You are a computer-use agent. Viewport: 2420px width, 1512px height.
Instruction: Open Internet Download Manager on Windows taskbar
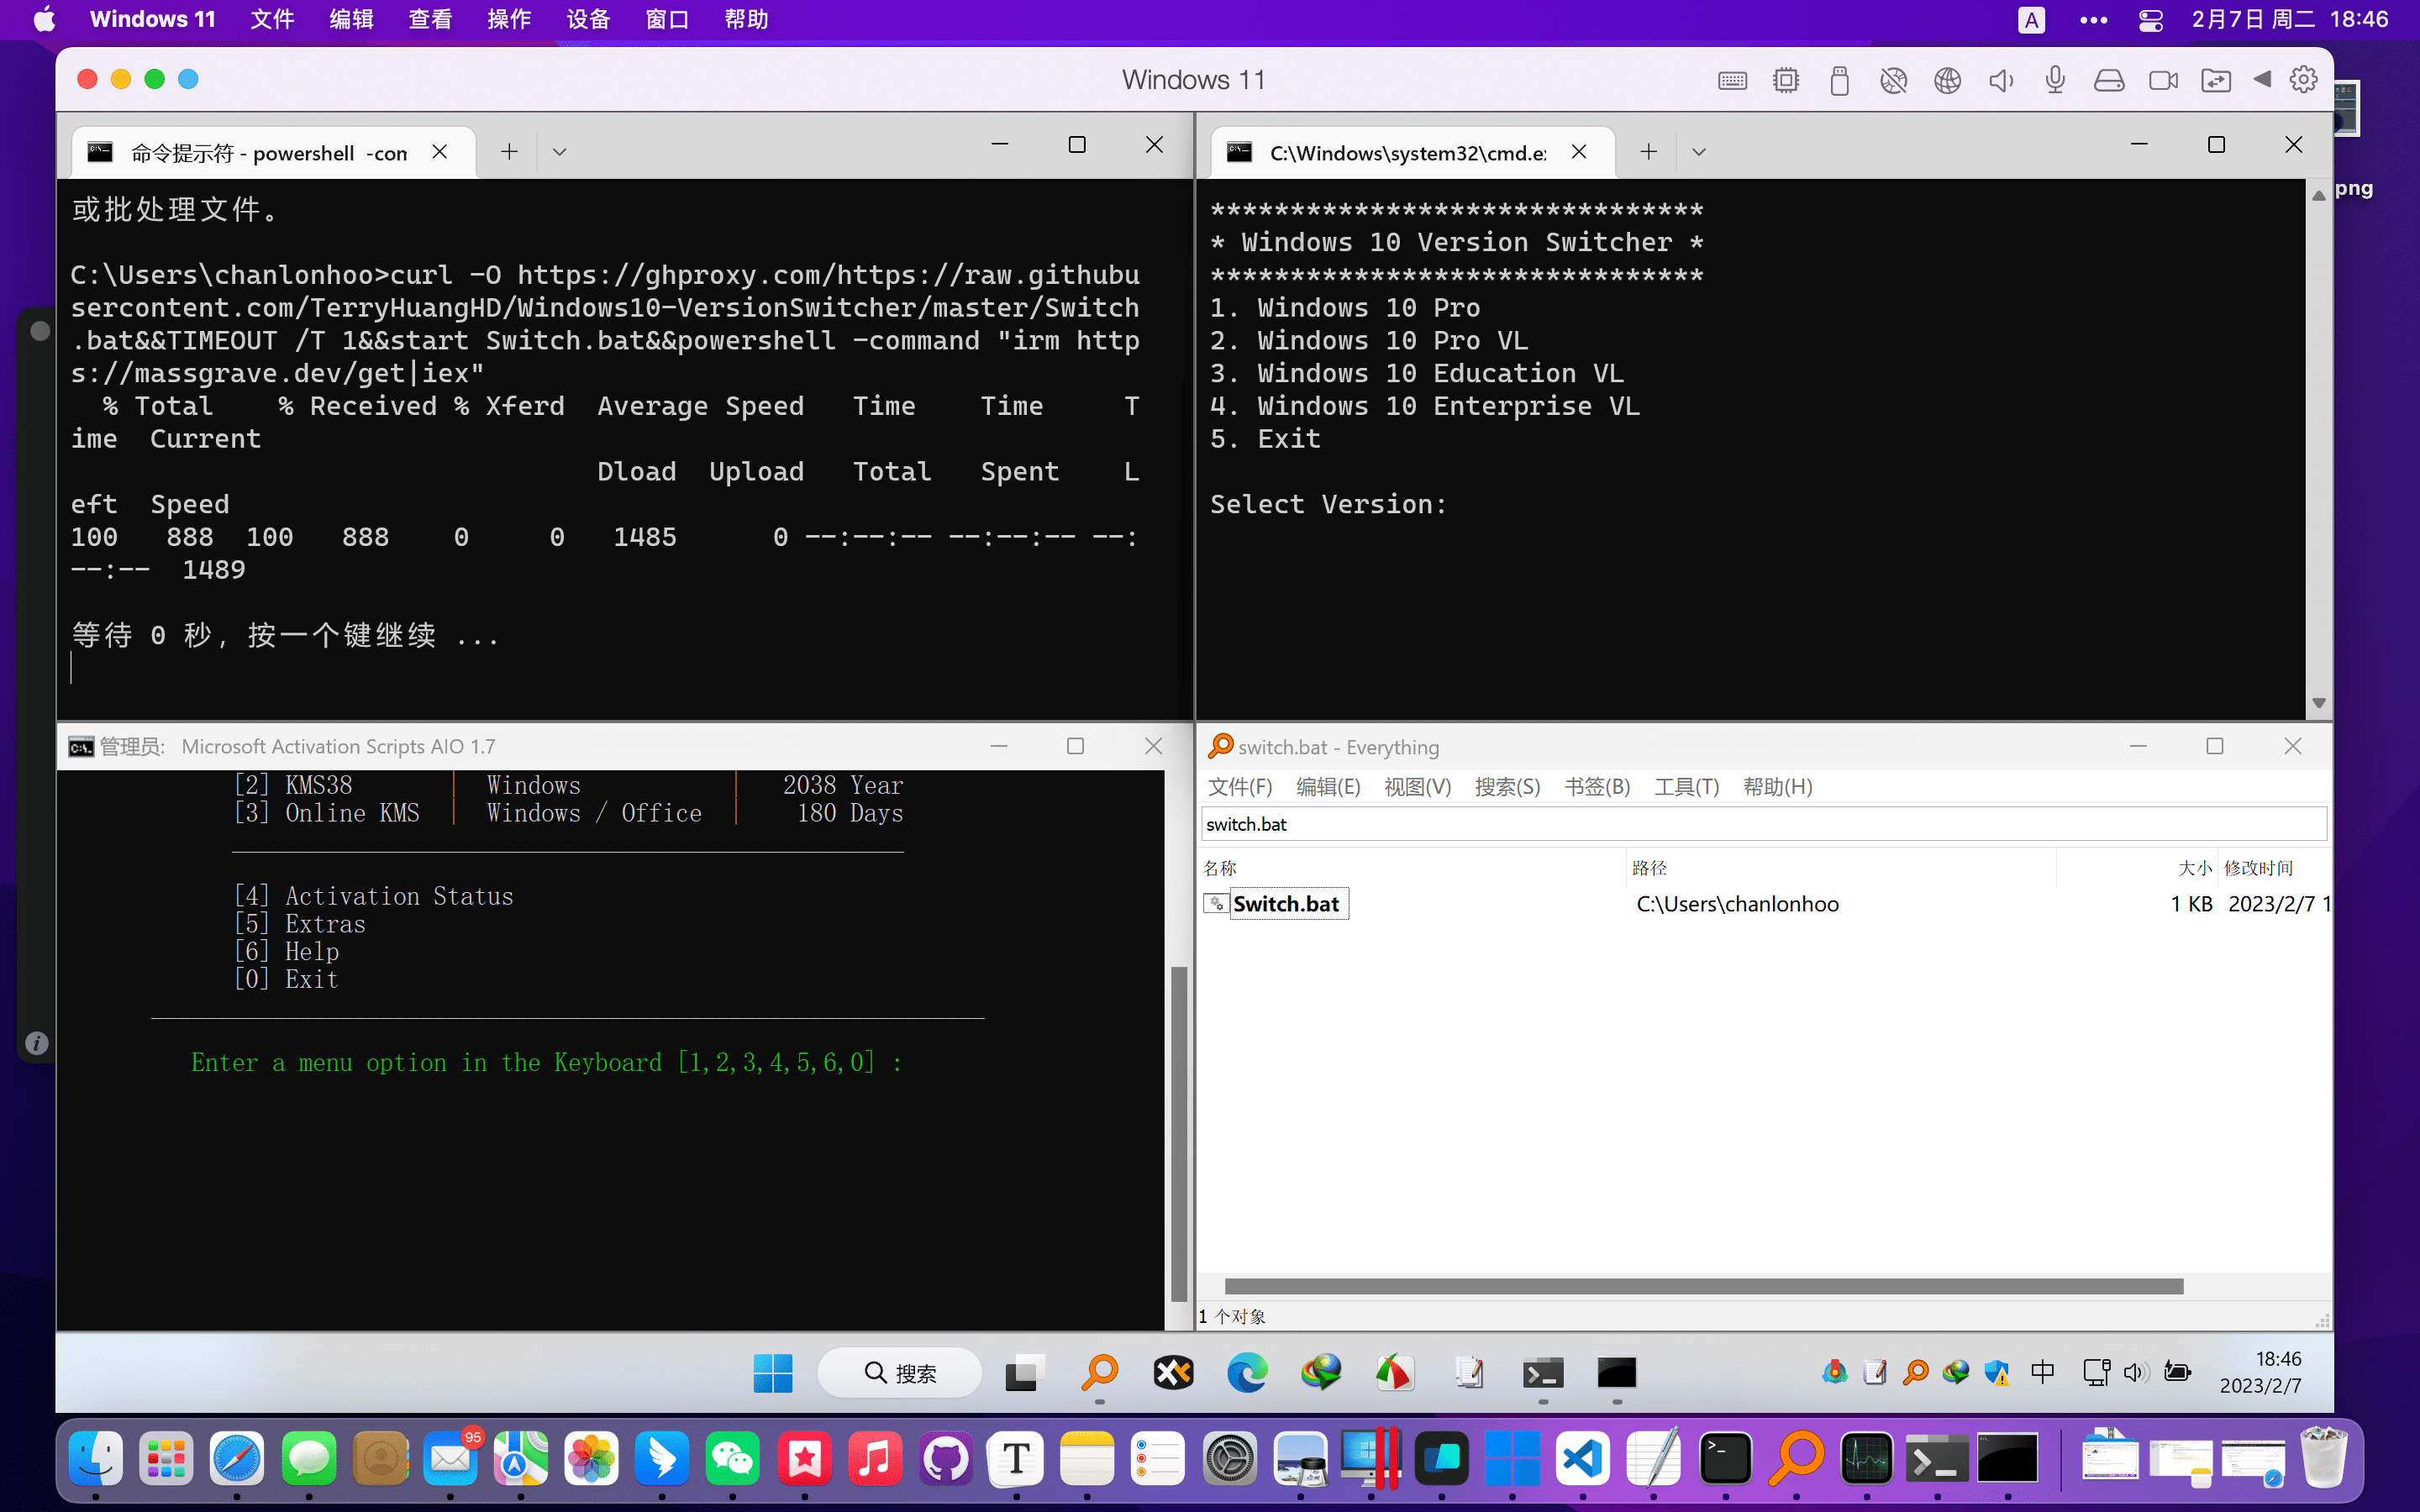1320,1373
